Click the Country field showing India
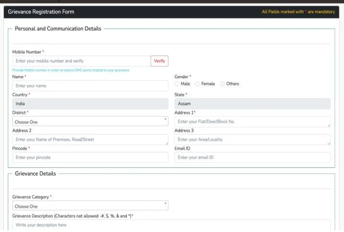The width and height of the screenshot is (344, 232). [90, 104]
